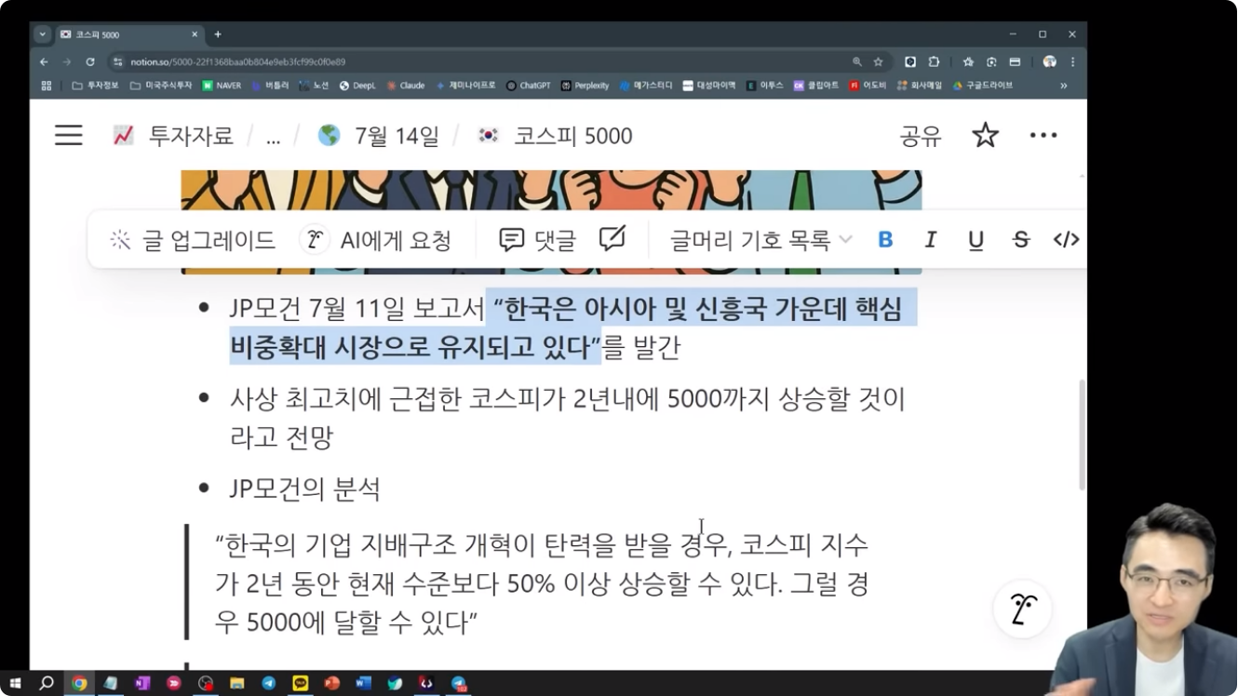Click the suggest edits icon beside 댓글
The image size is (1238, 696).
point(612,240)
